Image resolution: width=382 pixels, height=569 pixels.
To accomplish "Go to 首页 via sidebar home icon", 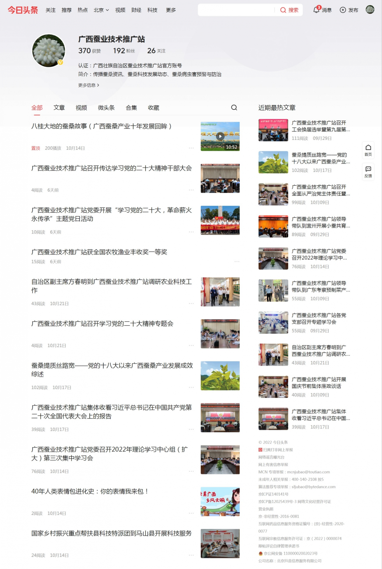I will (x=368, y=150).
